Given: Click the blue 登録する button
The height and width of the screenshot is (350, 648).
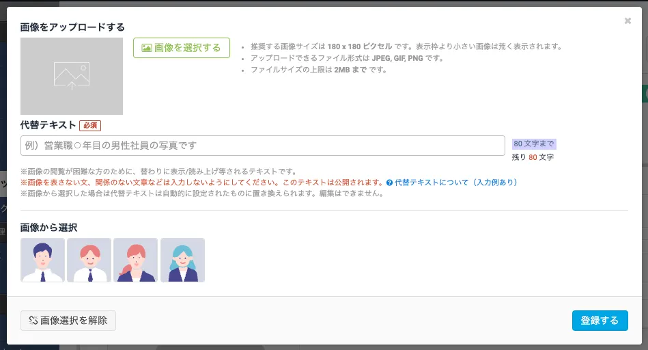Looking at the screenshot, I should pyautogui.click(x=600, y=321).
